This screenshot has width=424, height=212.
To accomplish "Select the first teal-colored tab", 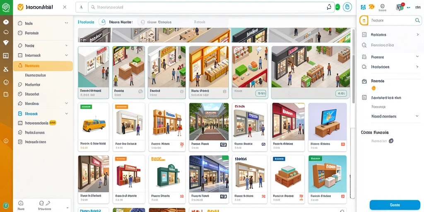I will (86, 22).
